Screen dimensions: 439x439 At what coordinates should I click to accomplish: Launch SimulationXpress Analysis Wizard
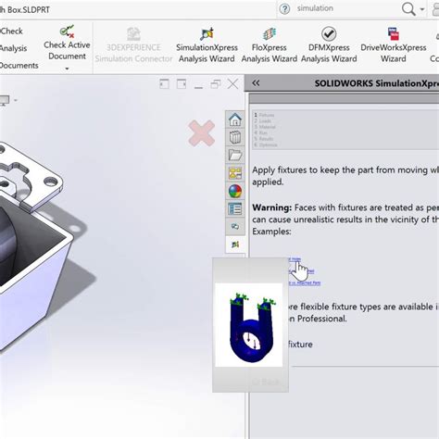(x=207, y=45)
